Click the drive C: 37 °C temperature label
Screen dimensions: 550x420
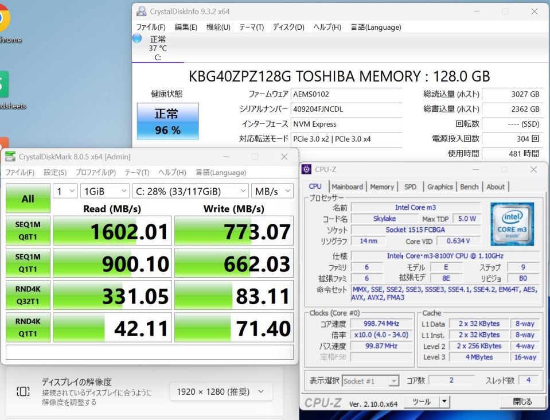[x=158, y=48]
